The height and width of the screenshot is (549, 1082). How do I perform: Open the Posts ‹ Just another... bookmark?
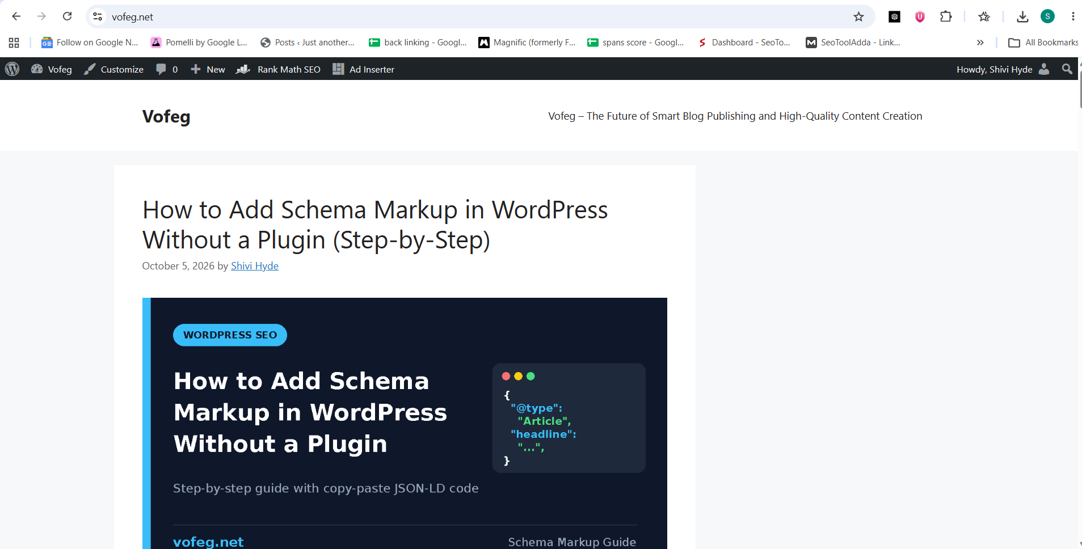[x=307, y=43]
